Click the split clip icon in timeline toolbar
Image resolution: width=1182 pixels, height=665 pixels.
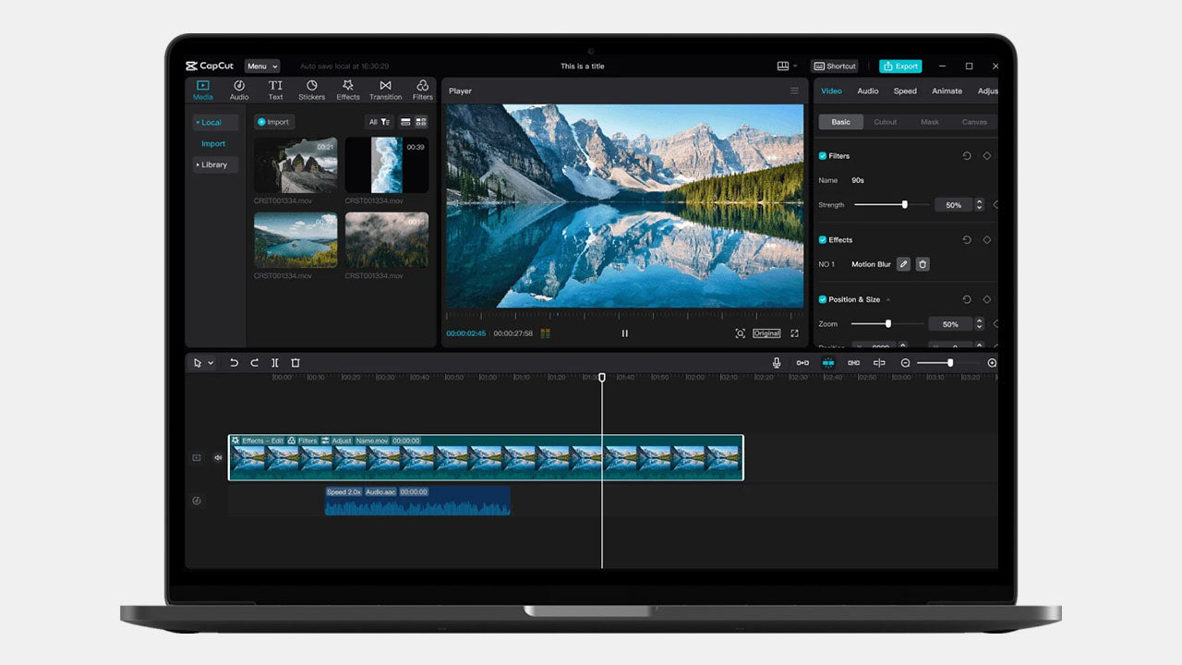pyautogui.click(x=275, y=363)
